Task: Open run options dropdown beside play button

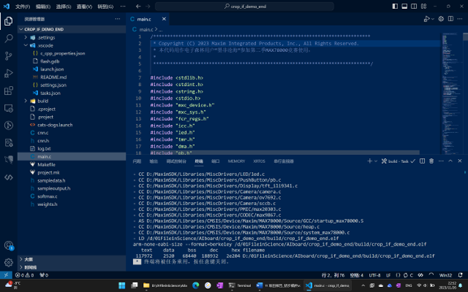Action: pos(432,19)
